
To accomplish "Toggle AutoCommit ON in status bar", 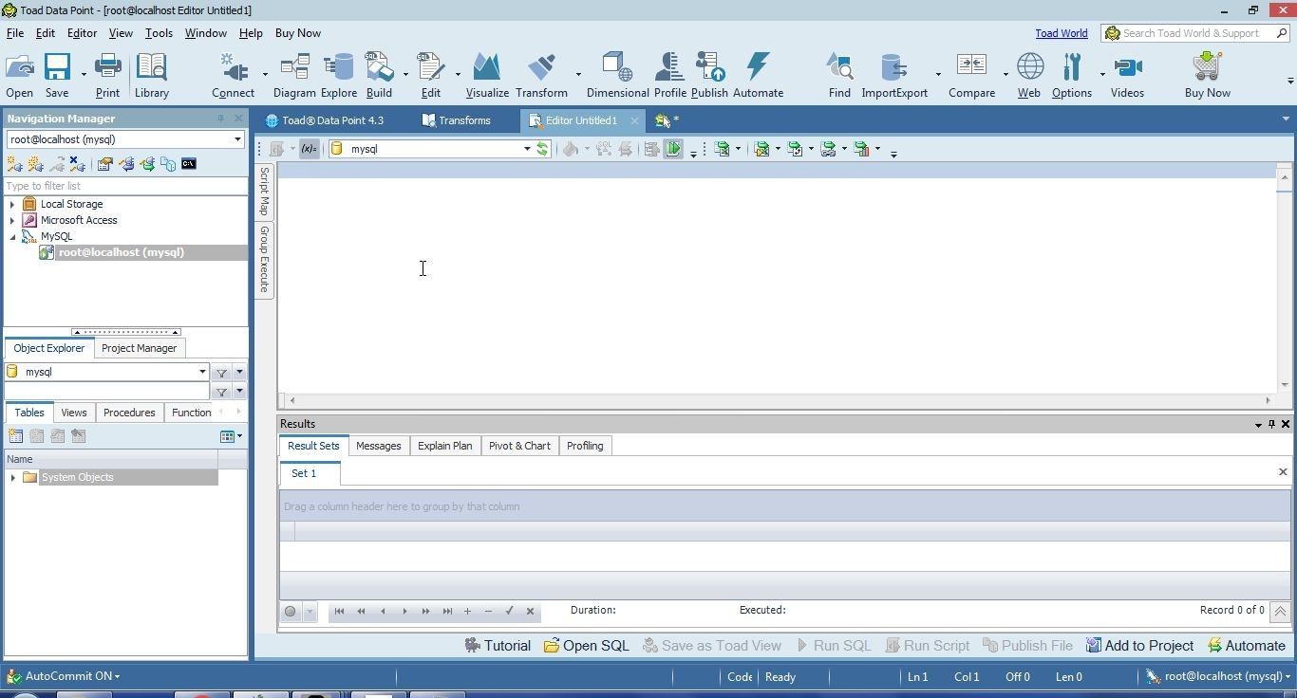I will pos(64,676).
